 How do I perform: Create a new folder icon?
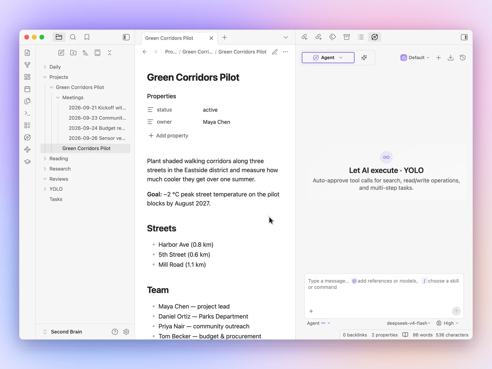[73, 53]
